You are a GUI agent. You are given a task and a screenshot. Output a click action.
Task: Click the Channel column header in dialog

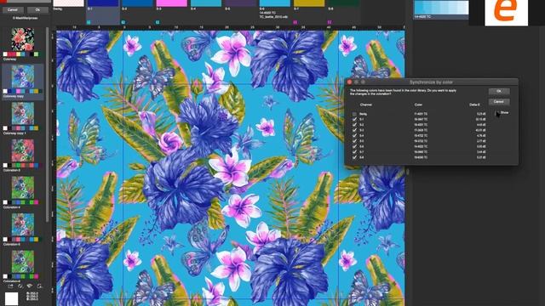pos(366,105)
